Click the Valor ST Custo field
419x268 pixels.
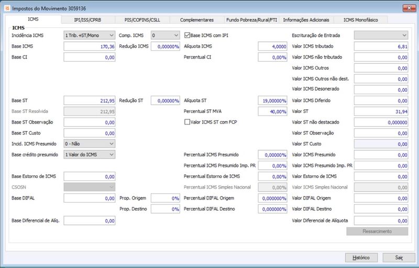[381, 144]
